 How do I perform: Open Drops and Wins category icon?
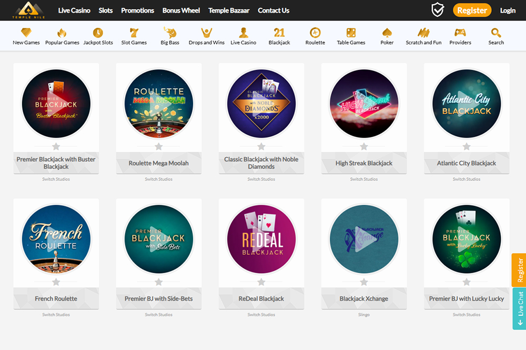pyautogui.click(x=206, y=33)
